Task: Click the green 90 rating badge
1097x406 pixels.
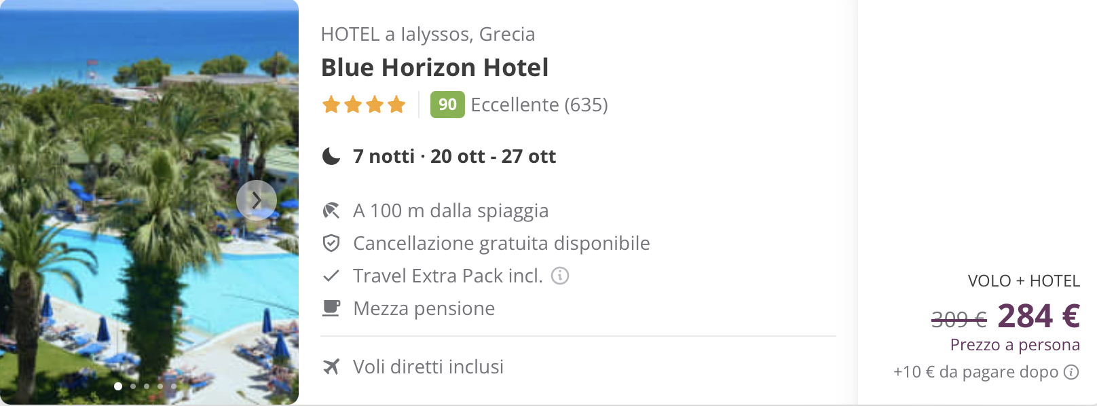Action: click(447, 105)
